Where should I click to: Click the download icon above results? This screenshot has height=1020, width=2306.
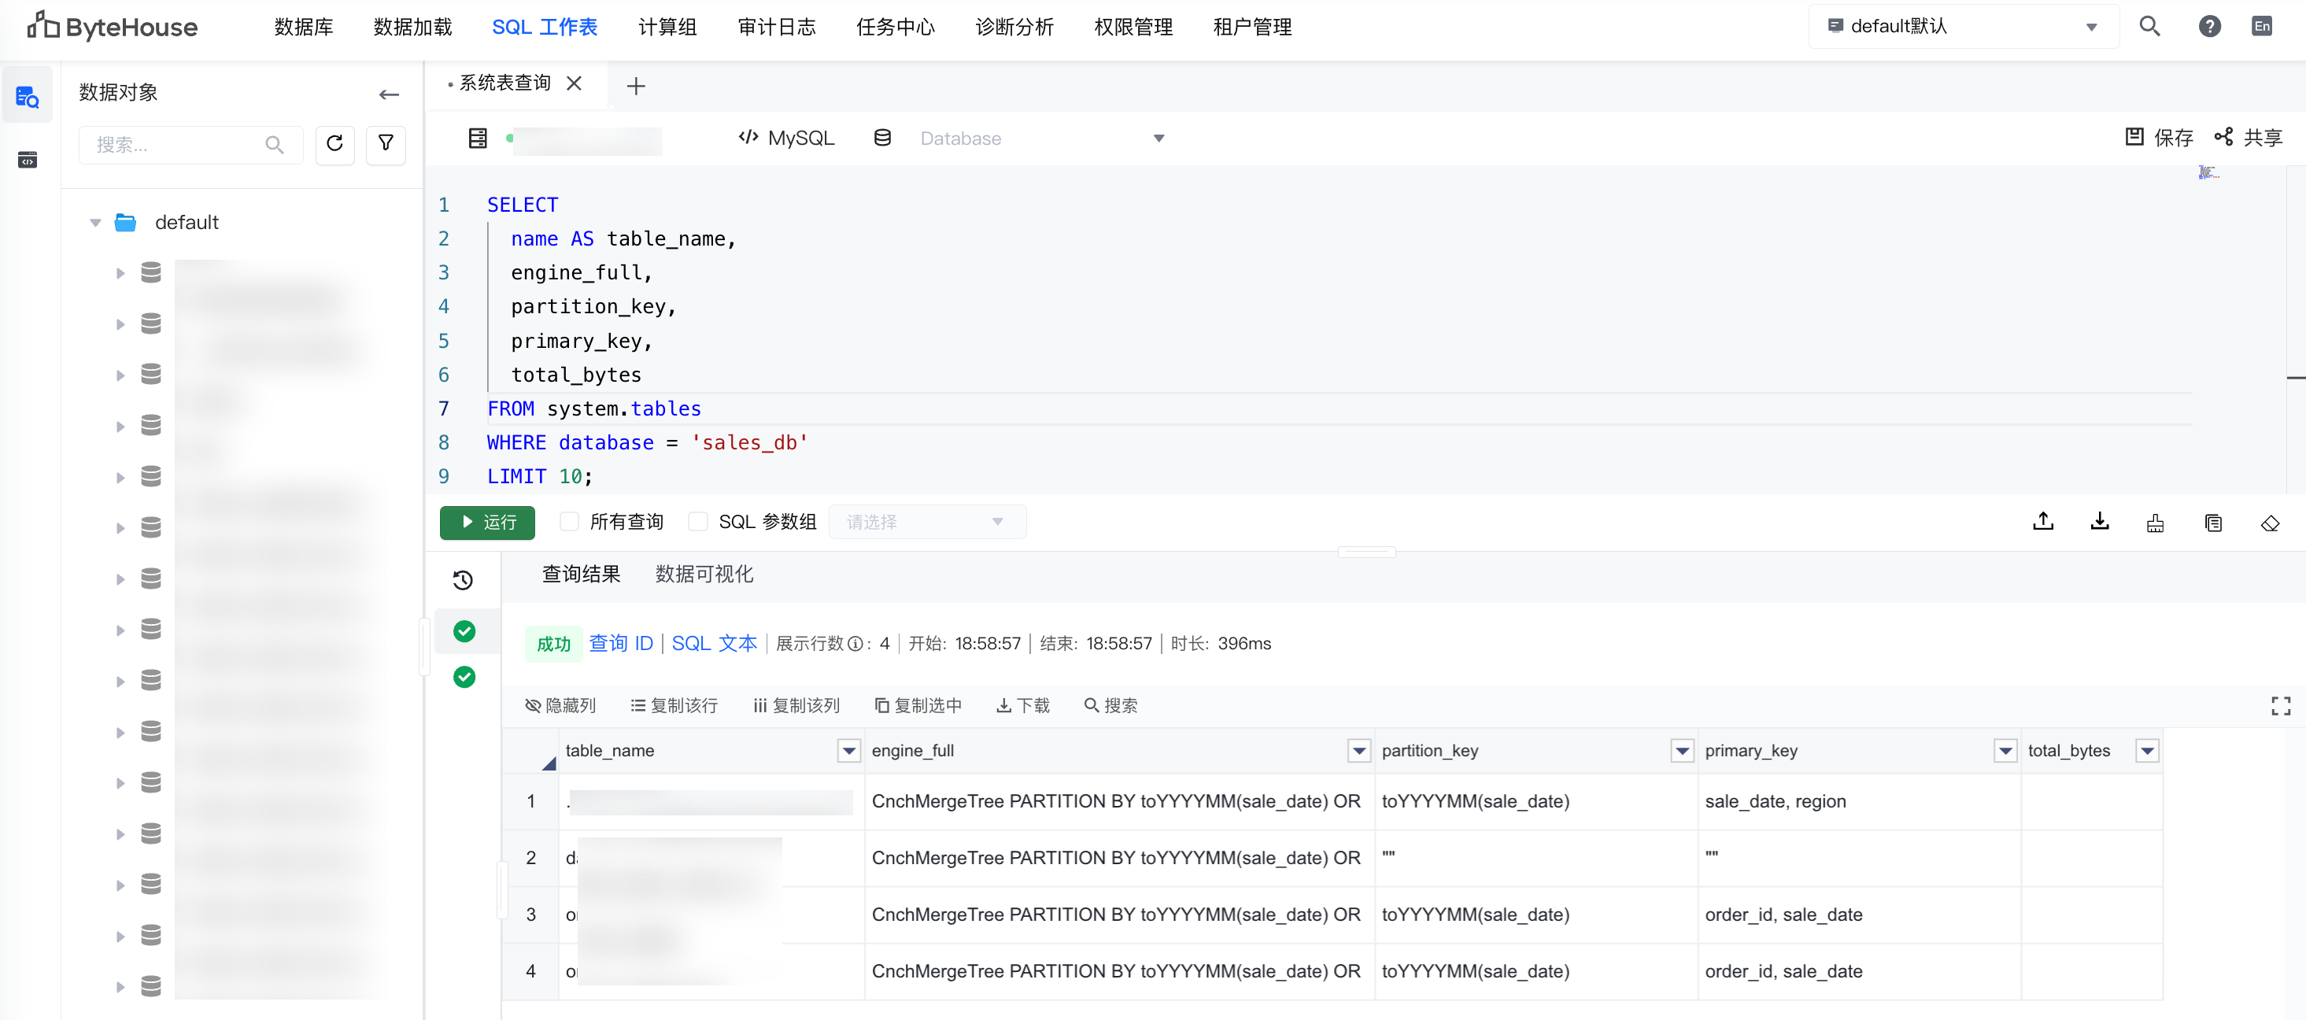(2099, 522)
